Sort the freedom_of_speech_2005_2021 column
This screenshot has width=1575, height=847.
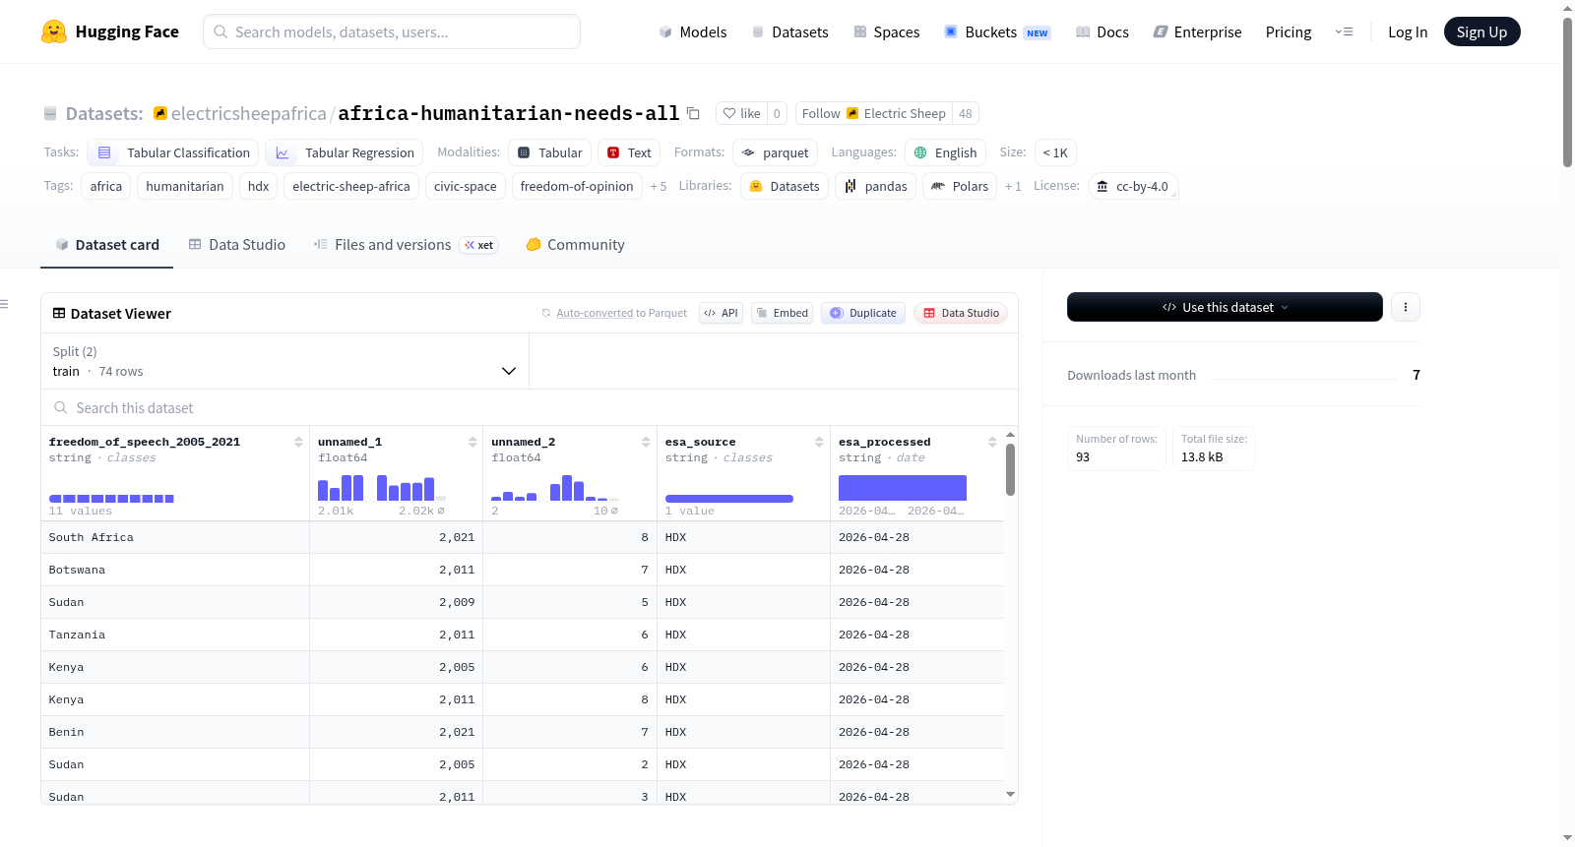click(x=298, y=443)
